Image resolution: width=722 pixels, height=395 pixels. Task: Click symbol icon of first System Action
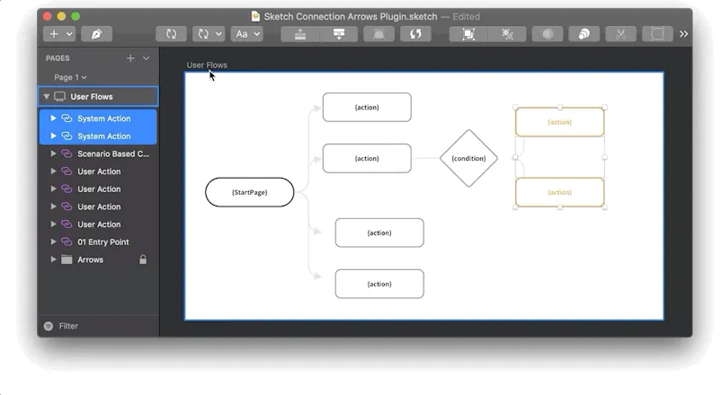67,118
